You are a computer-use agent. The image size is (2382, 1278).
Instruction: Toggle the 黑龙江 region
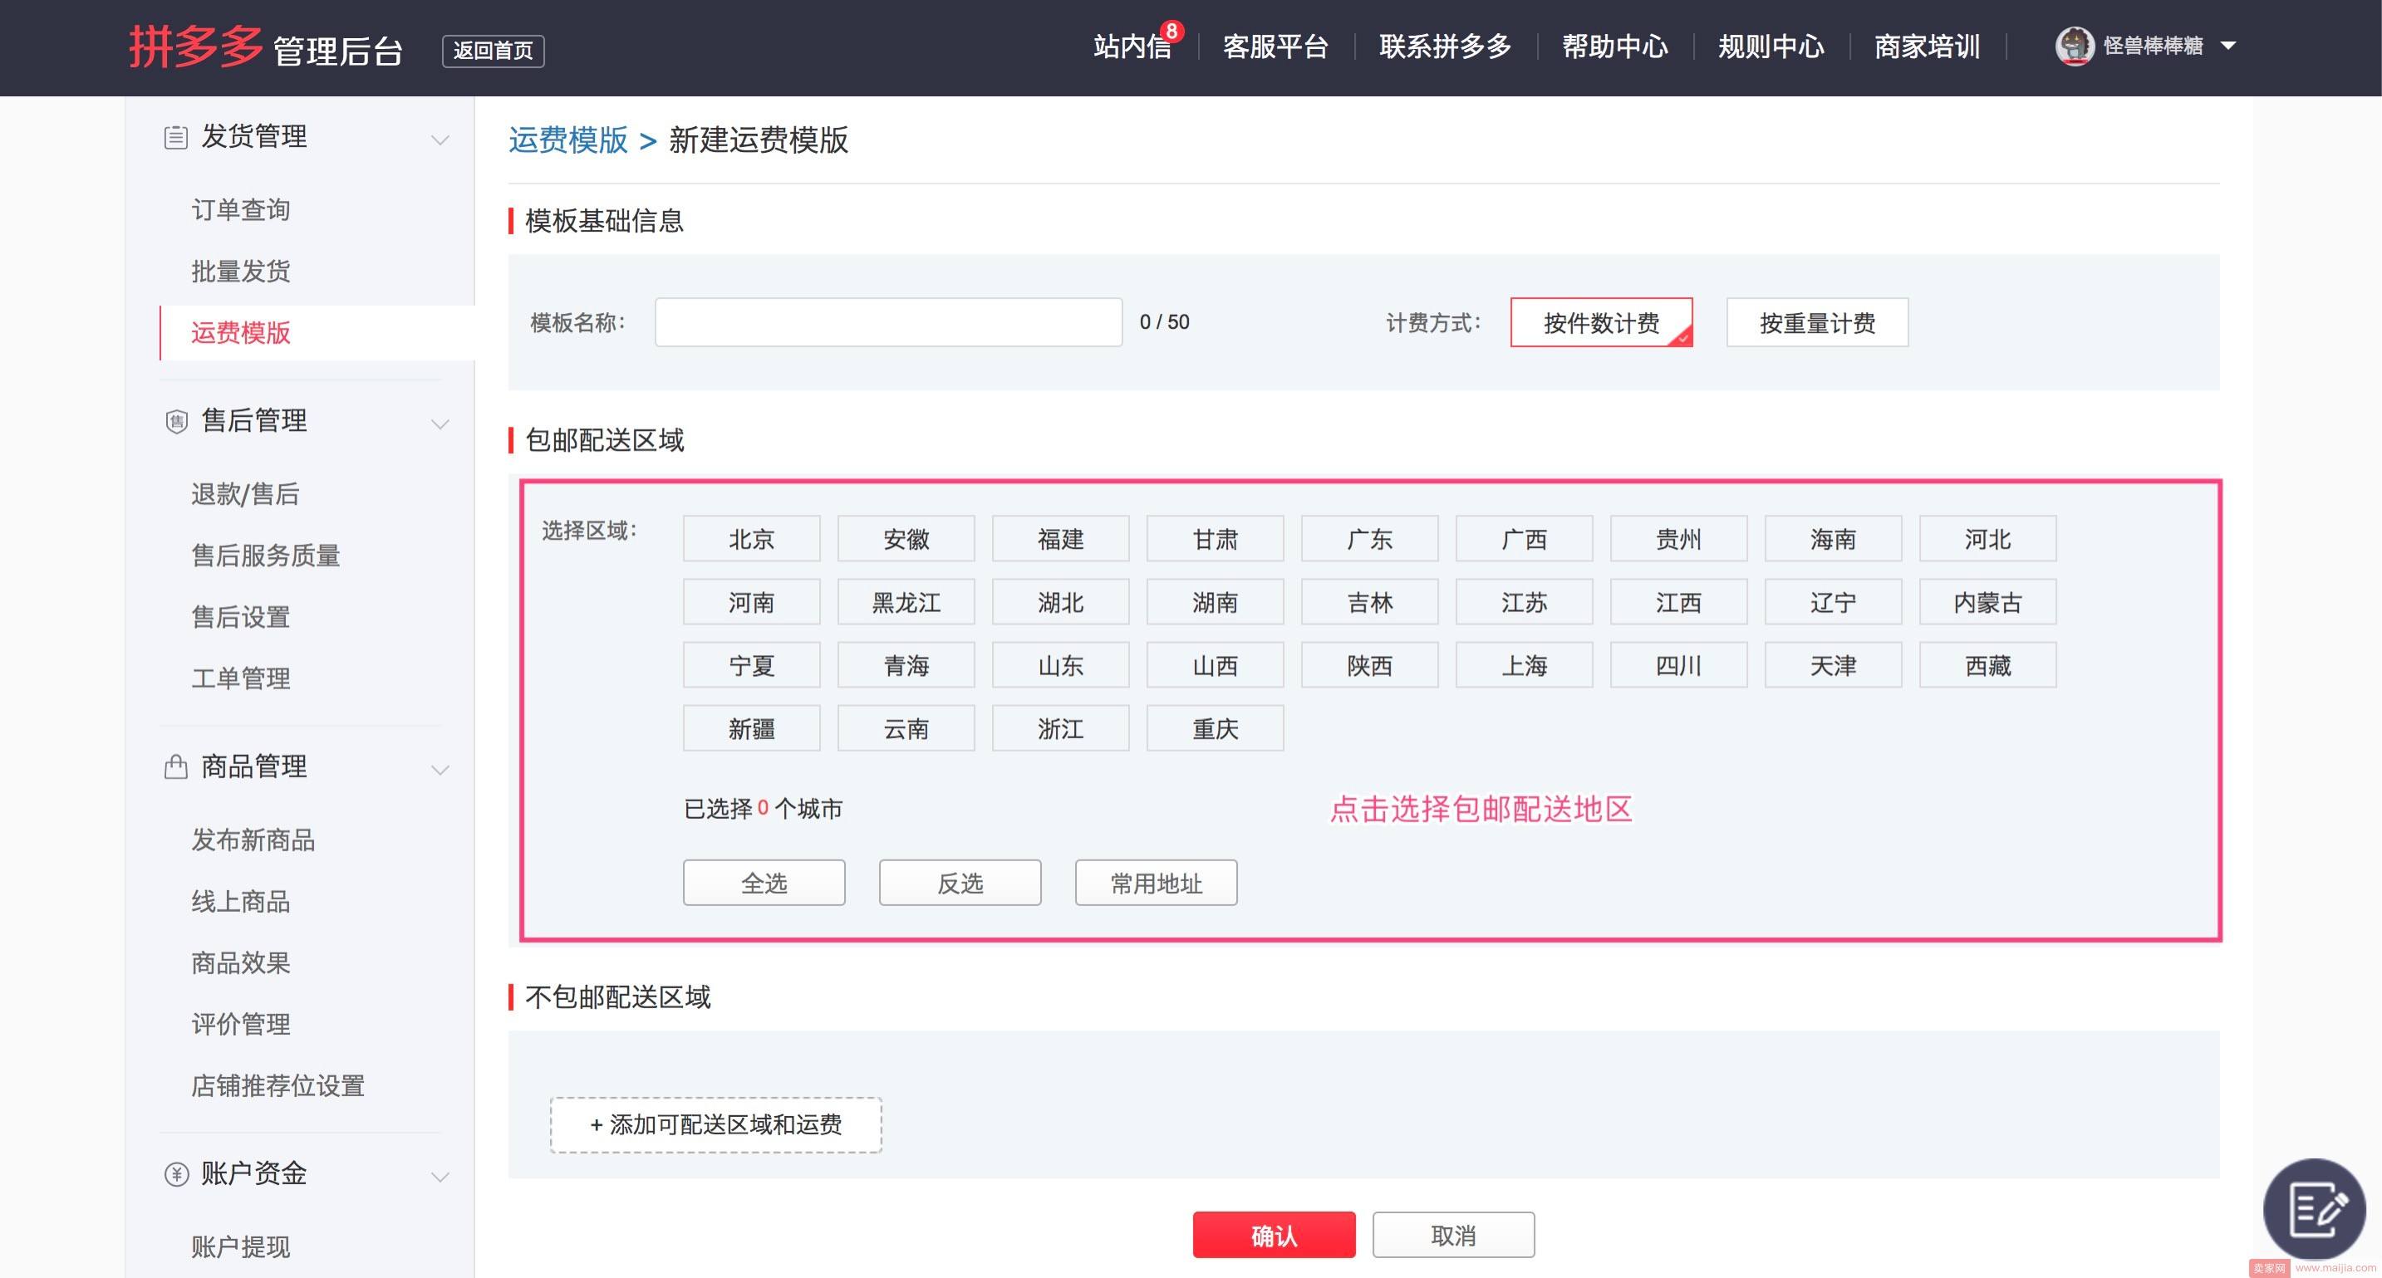click(x=906, y=603)
